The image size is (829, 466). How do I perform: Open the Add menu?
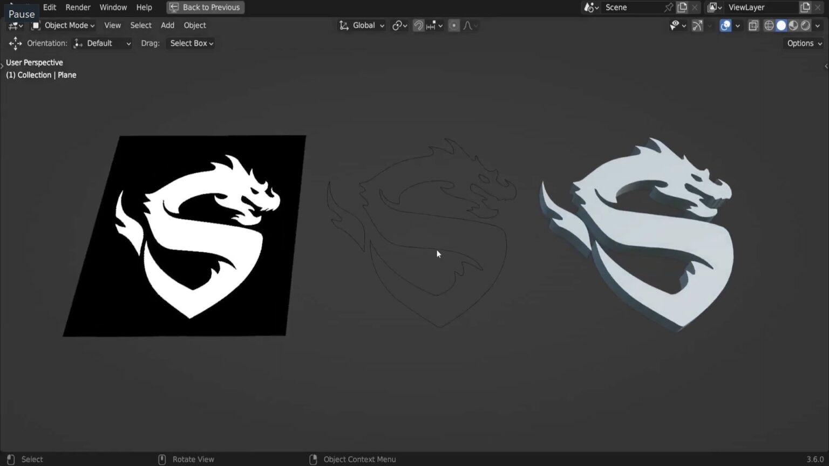tap(167, 25)
